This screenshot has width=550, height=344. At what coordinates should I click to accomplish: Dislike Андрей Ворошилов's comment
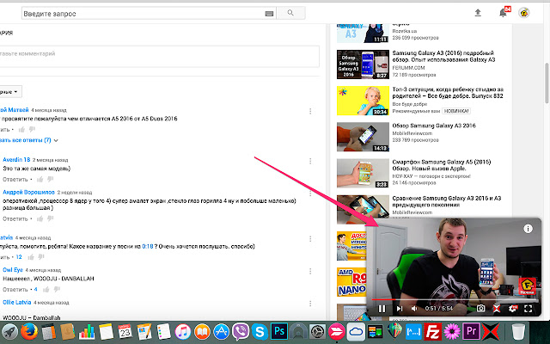[51, 218]
